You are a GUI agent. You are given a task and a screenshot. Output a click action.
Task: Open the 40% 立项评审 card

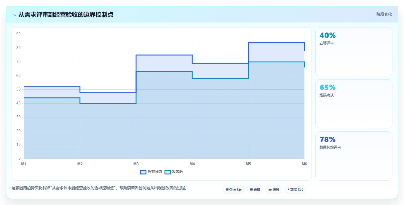click(x=354, y=52)
